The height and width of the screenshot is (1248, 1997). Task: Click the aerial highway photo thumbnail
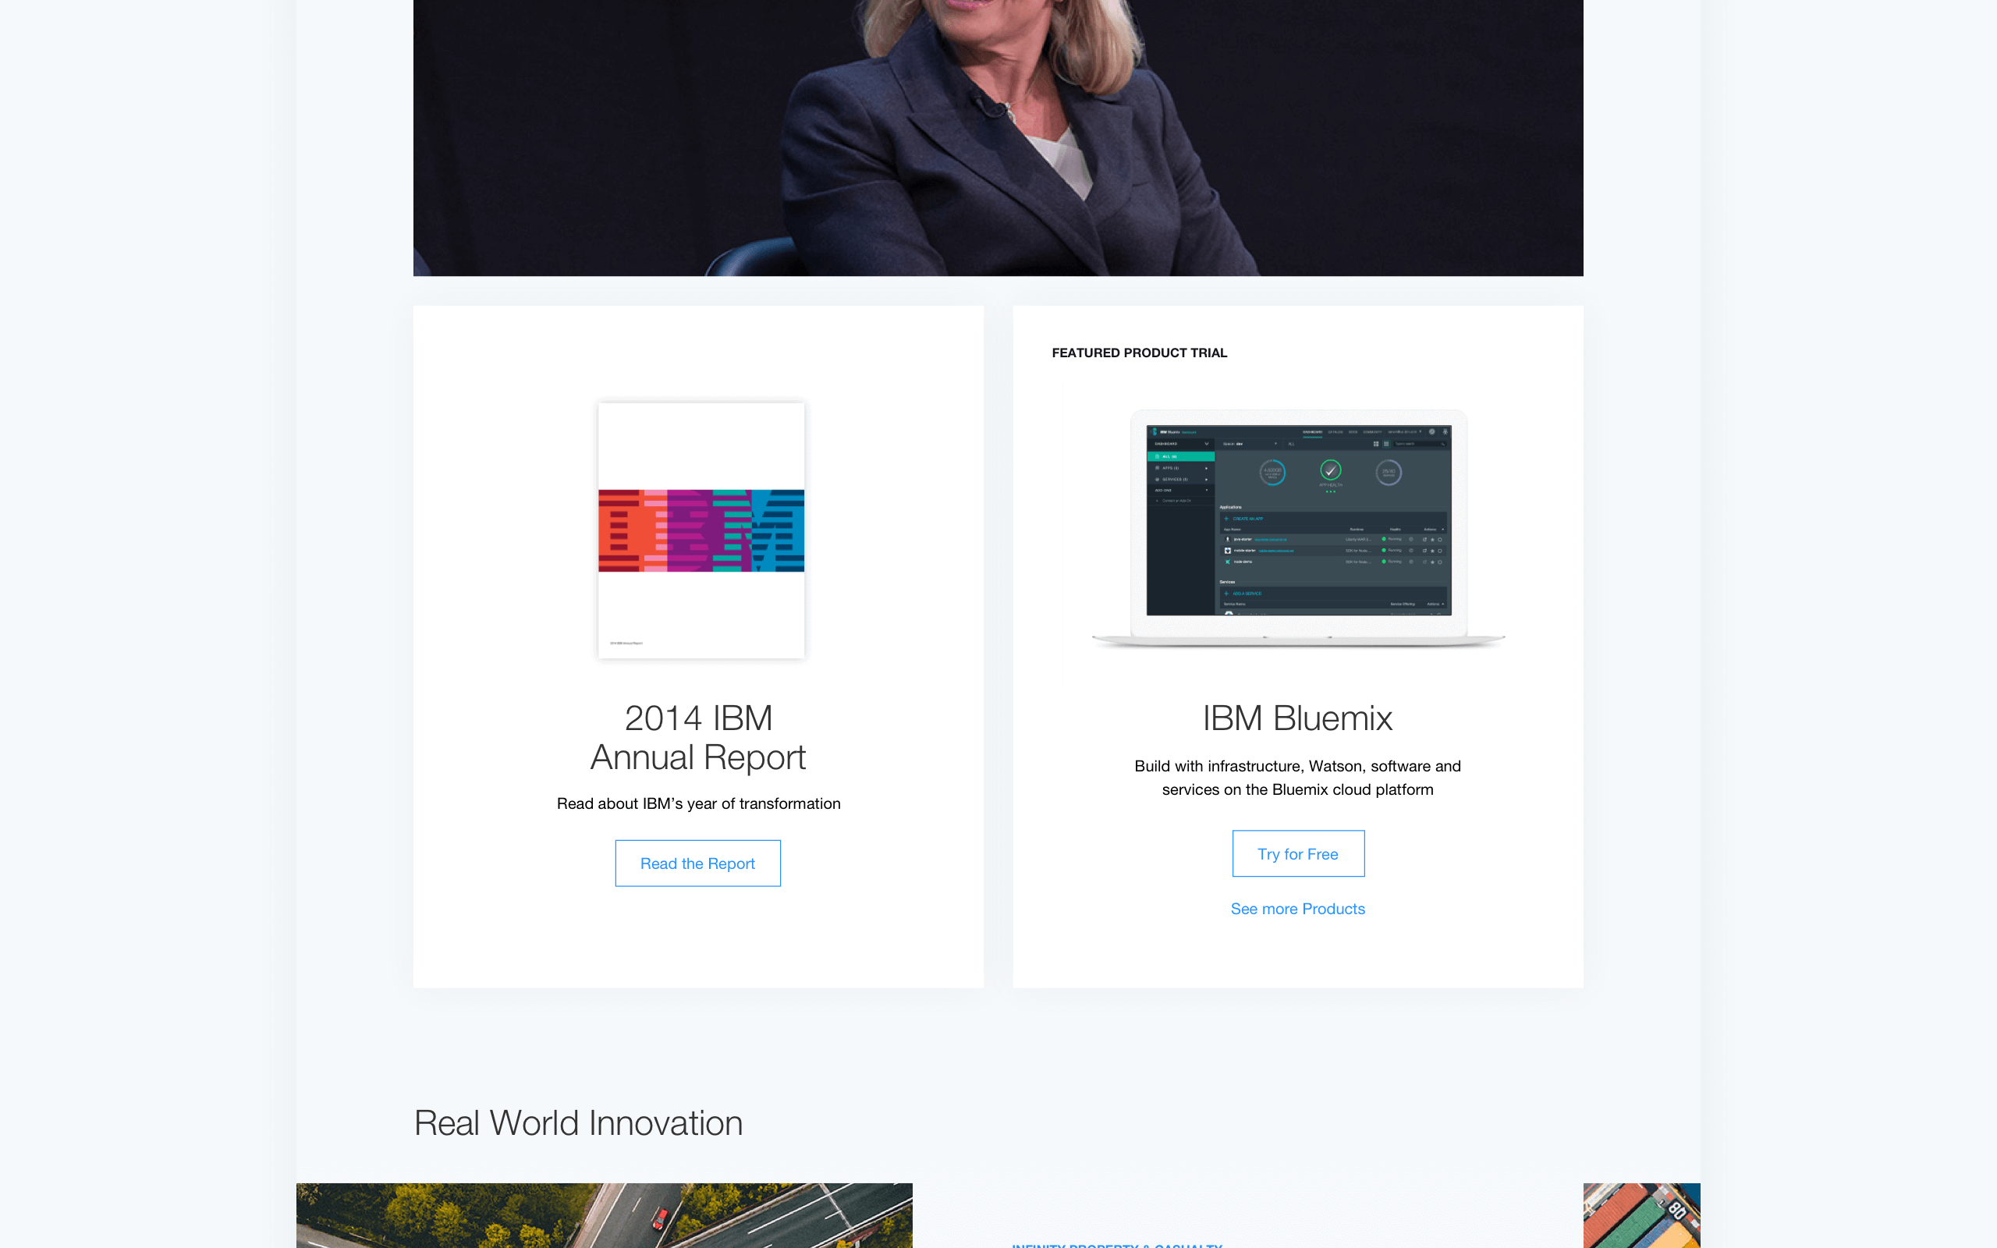coord(604,1215)
